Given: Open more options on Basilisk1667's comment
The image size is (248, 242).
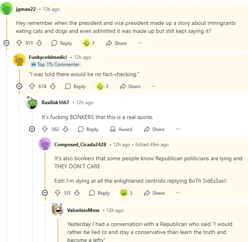Looking at the screenshot, I should (178, 129).
